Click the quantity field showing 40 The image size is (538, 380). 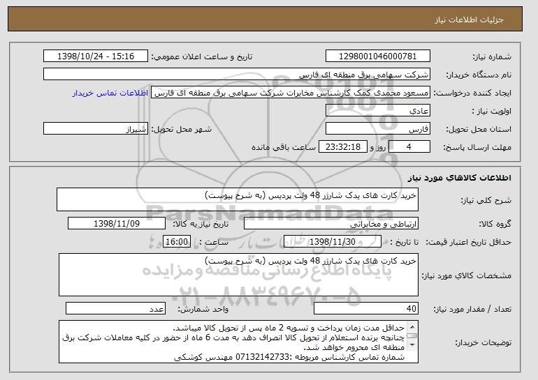(366, 308)
